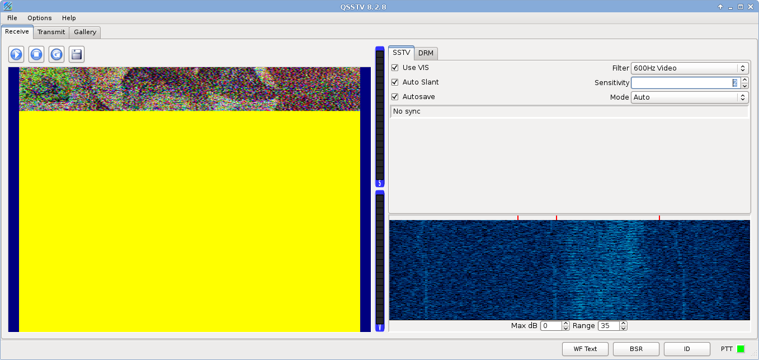Decrease Max dB with down arrow
759x360 pixels.
566,328
